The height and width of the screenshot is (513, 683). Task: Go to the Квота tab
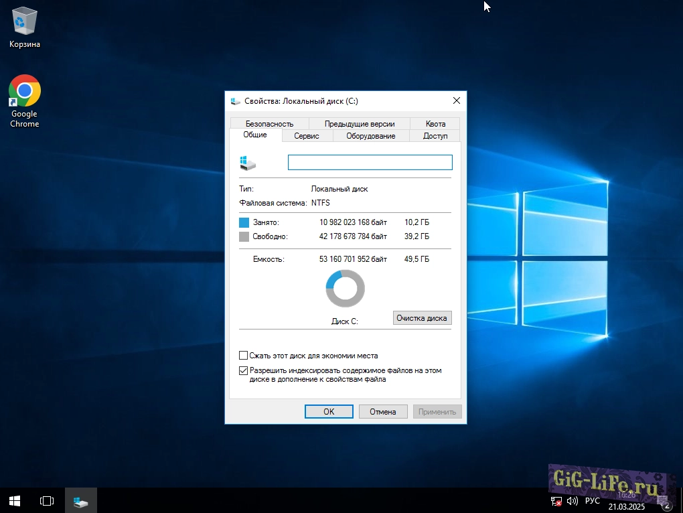(435, 123)
